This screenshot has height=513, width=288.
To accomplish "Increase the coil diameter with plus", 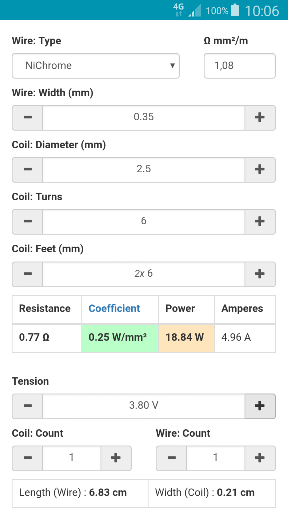I will click(260, 170).
